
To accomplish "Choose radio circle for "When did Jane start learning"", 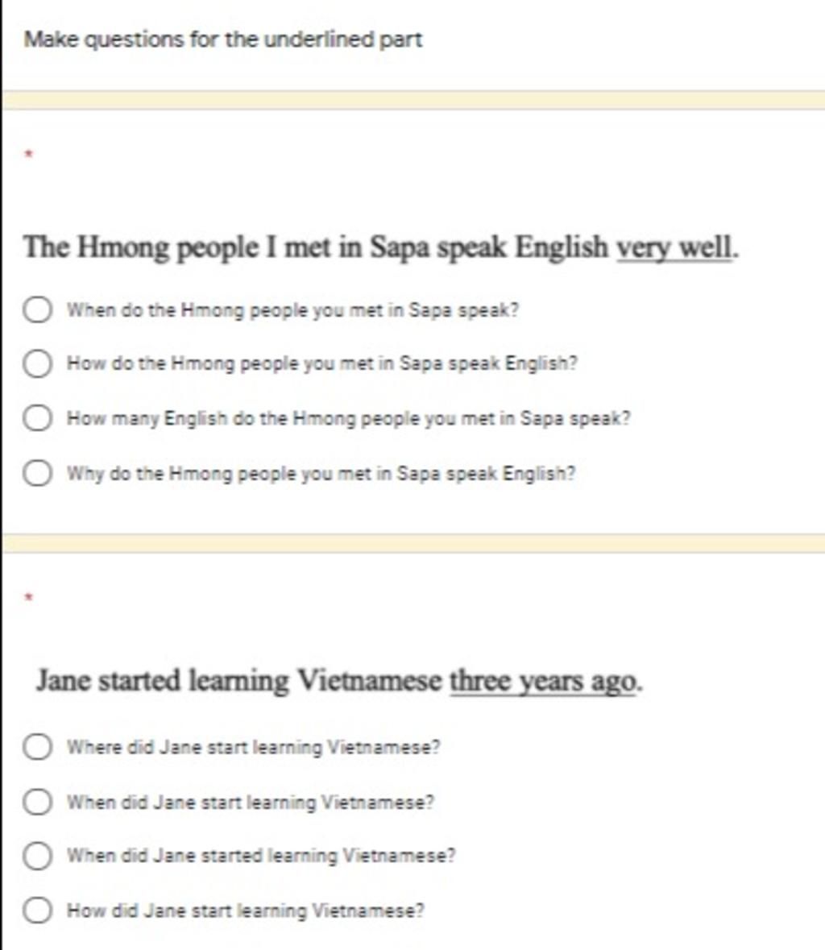I will pyautogui.click(x=37, y=802).
